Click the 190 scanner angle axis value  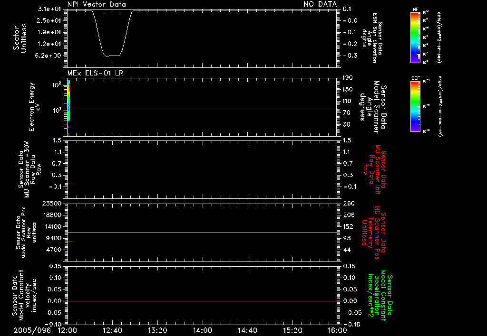click(348, 78)
